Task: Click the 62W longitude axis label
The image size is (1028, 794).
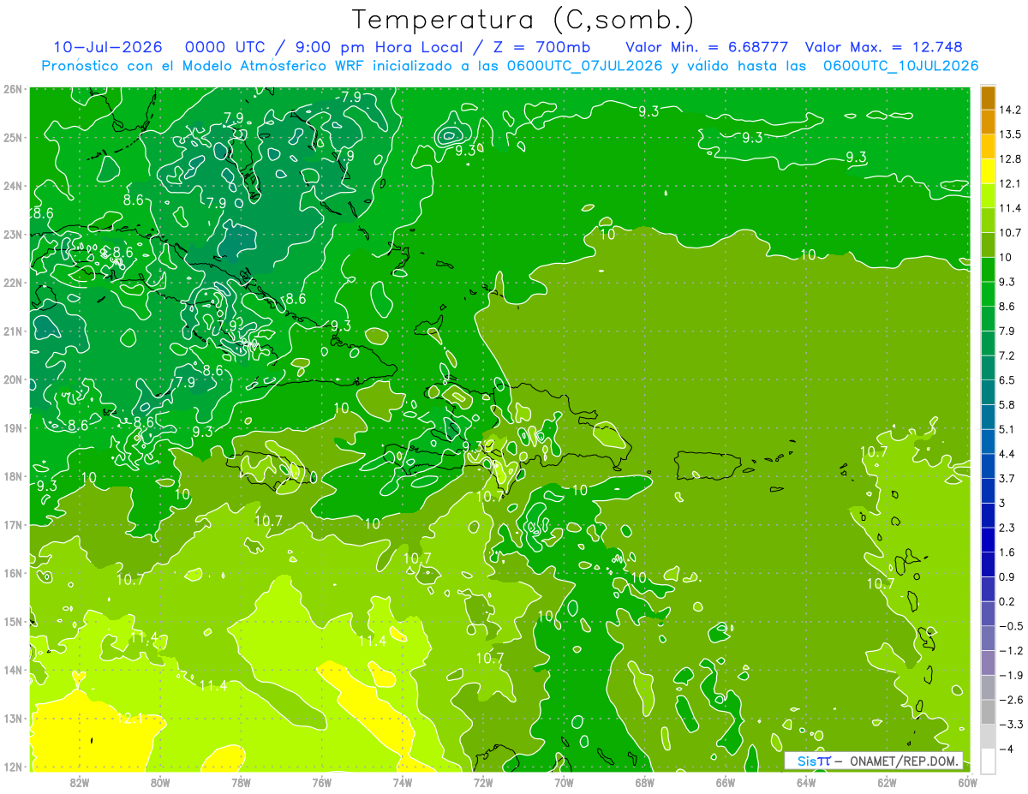Action: (887, 782)
